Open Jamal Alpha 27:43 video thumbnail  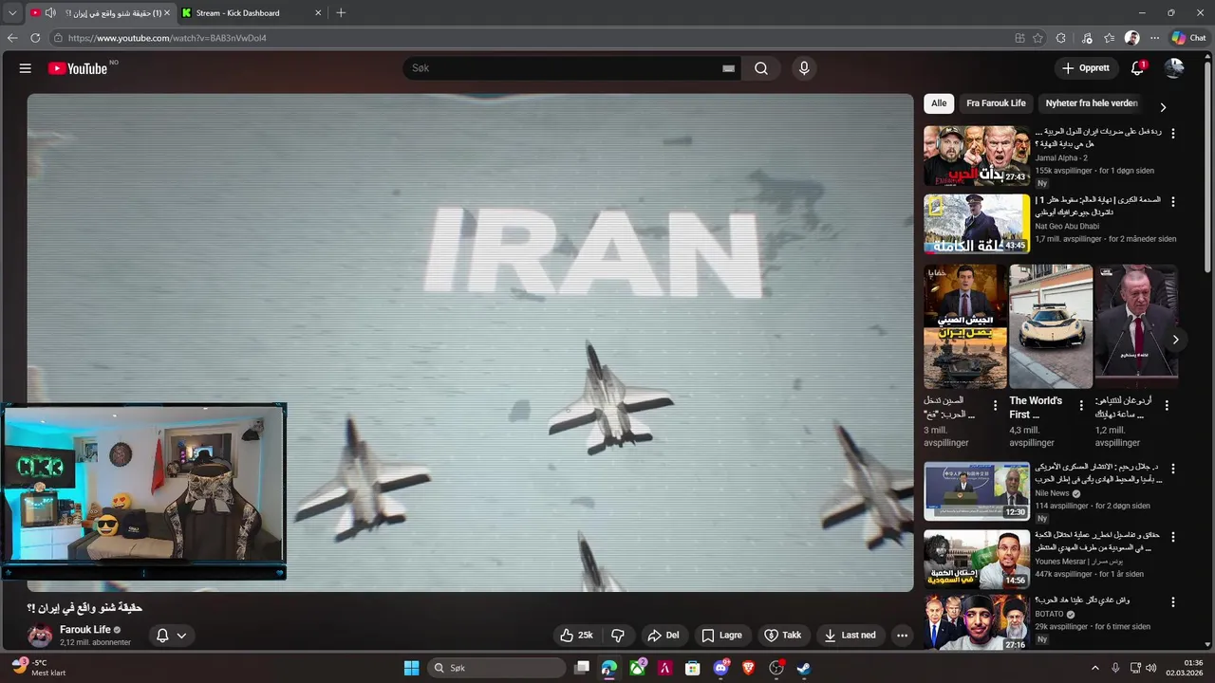[x=977, y=156]
